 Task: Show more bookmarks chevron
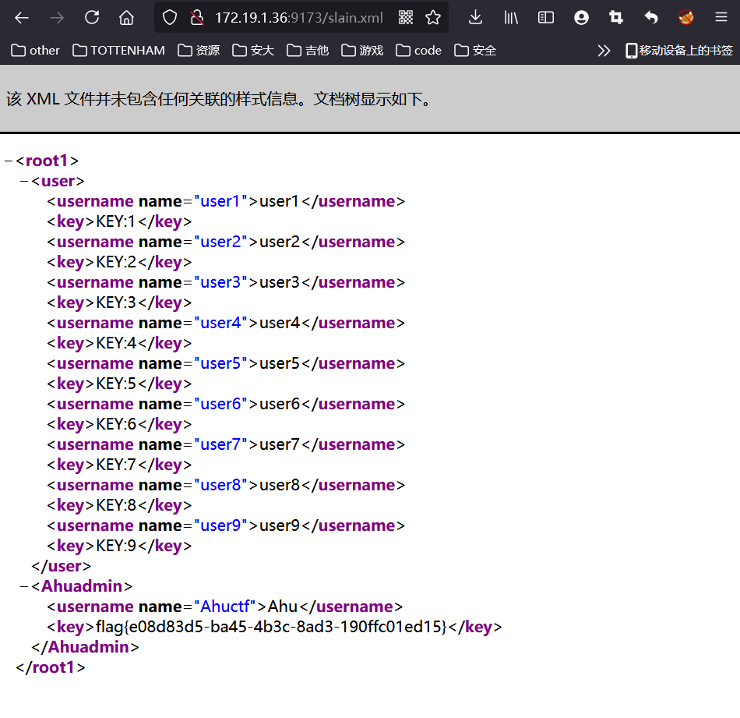tap(604, 51)
